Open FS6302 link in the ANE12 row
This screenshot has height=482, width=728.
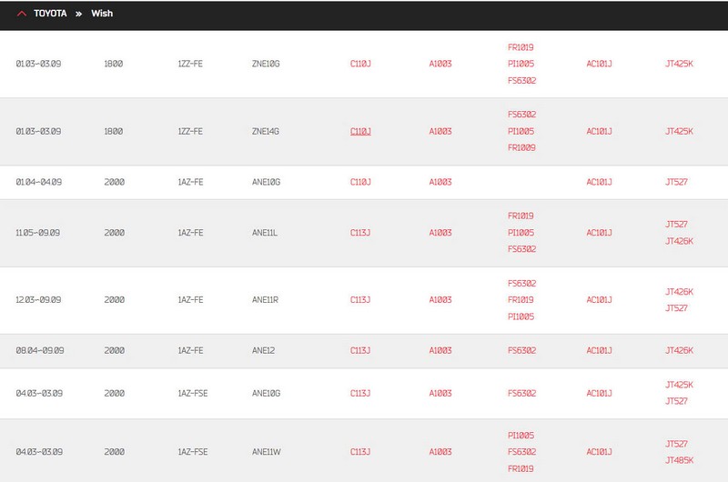coord(521,351)
